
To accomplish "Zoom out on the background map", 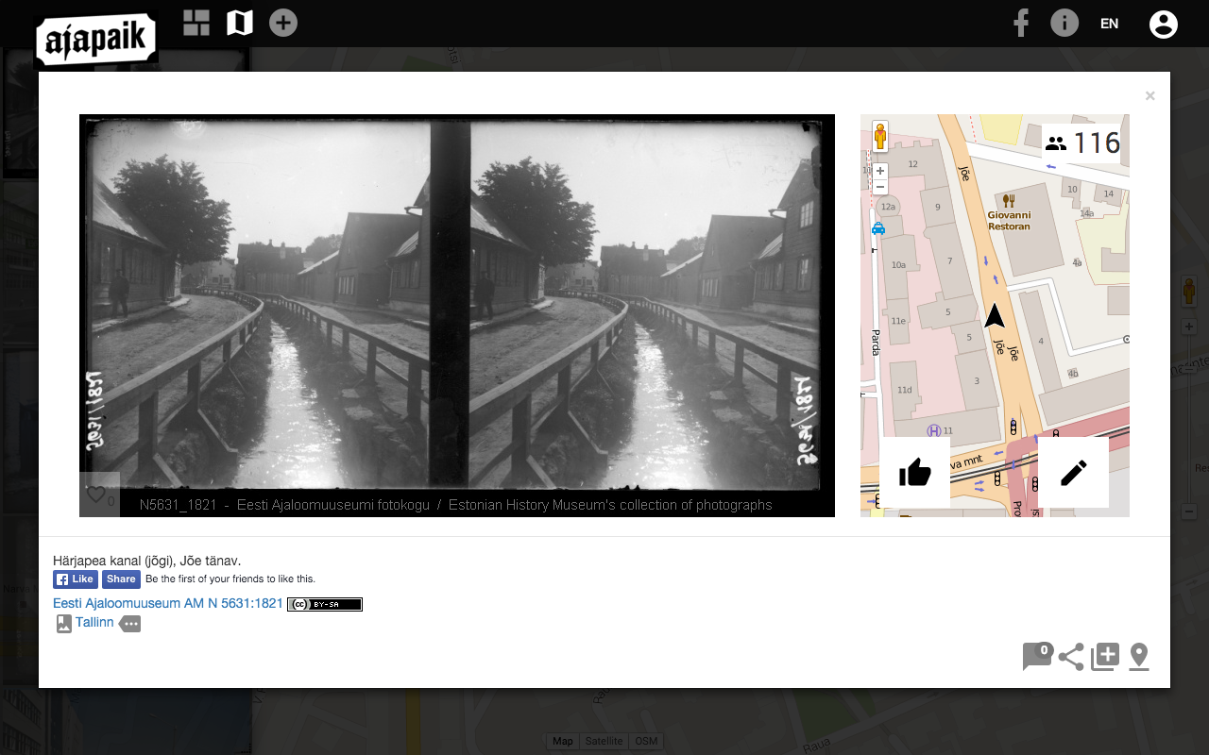I will (x=1189, y=512).
